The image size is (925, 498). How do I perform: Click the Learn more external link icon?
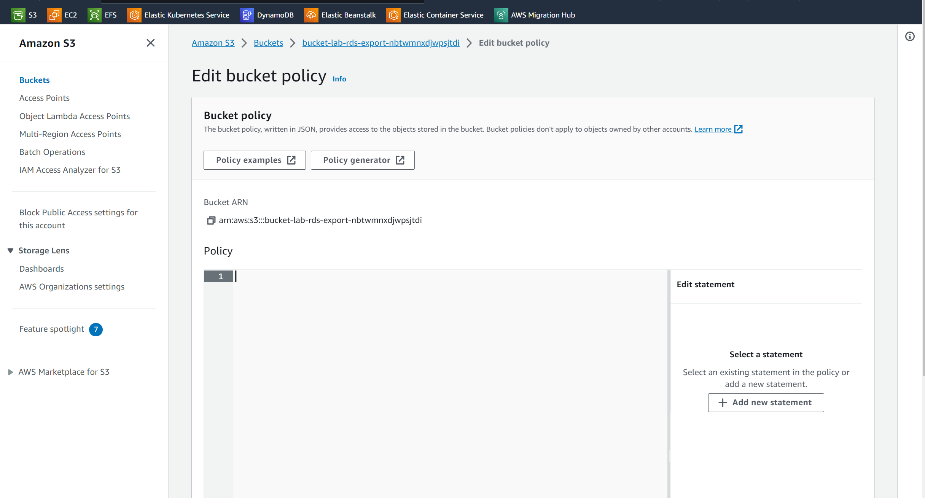pos(739,129)
